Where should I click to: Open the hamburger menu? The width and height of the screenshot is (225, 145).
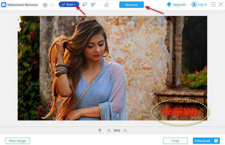213,5
